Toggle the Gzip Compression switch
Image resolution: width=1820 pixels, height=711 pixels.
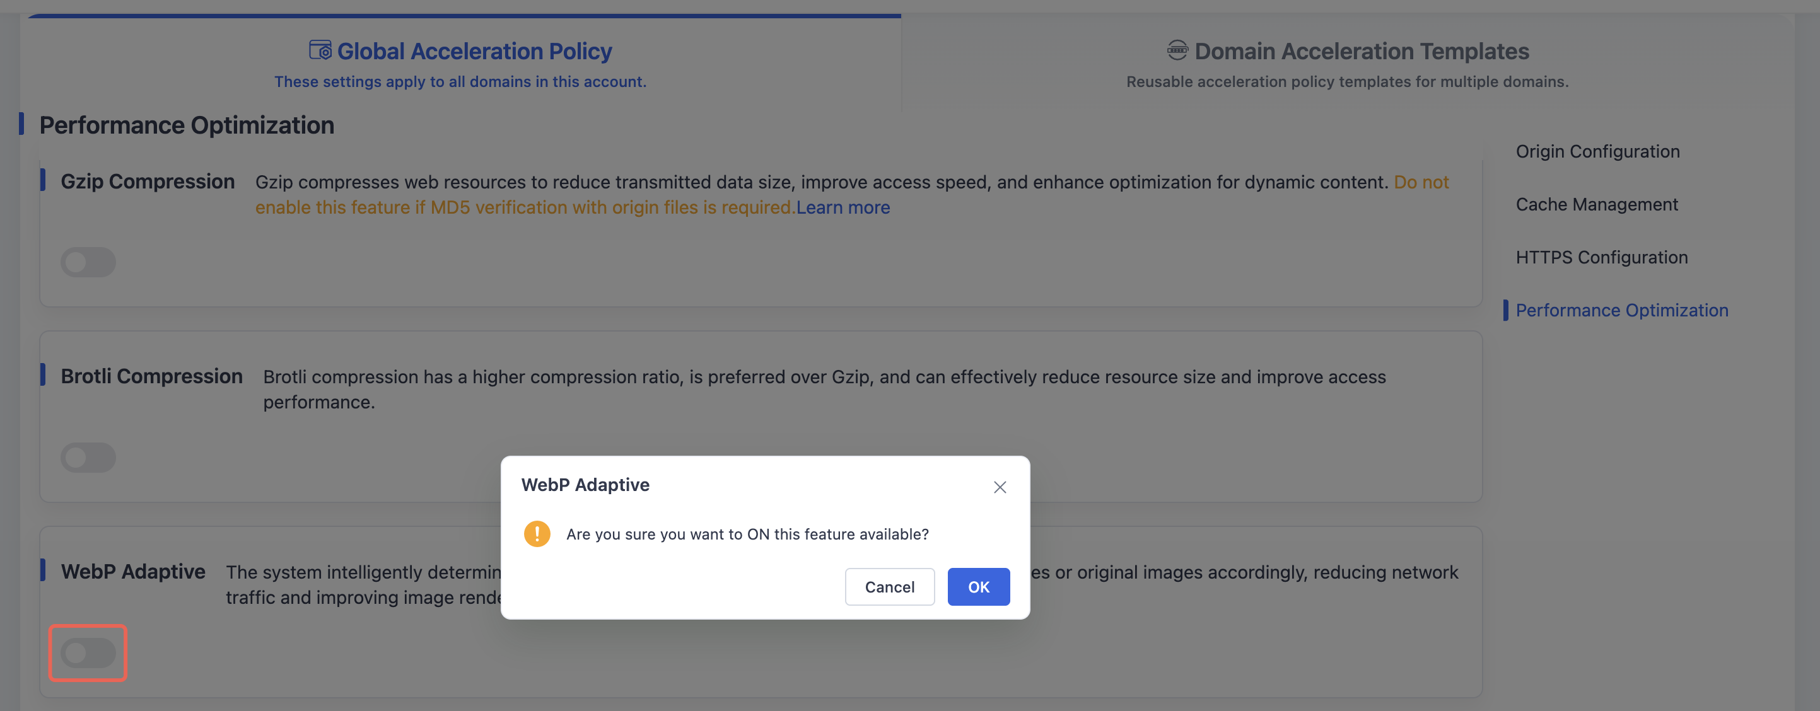click(x=88, y=262)
